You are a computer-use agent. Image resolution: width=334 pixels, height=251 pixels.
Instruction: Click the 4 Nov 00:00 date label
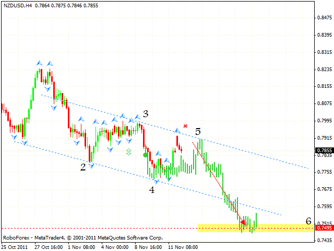(x=115, y=246)
